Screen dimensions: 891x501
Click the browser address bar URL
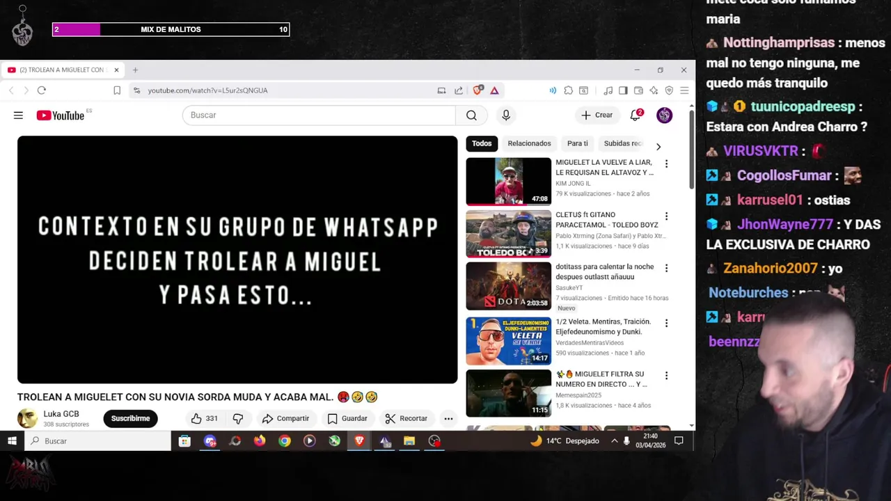pos(207,90)
